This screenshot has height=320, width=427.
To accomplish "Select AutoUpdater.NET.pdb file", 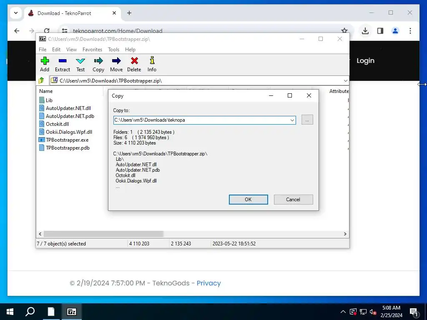I will pos(67,116).
